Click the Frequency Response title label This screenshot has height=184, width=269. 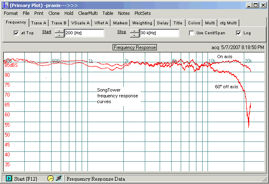[134, 47]
